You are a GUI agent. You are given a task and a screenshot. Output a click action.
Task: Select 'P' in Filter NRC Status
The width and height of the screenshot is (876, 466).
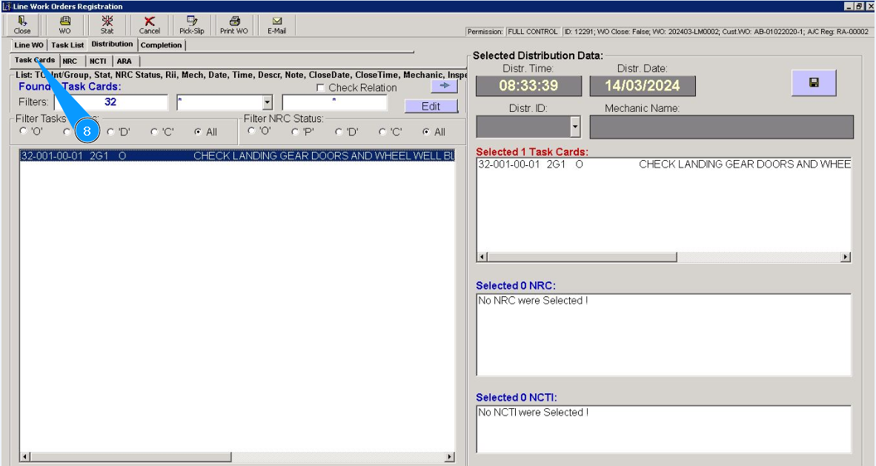point(295,132)
